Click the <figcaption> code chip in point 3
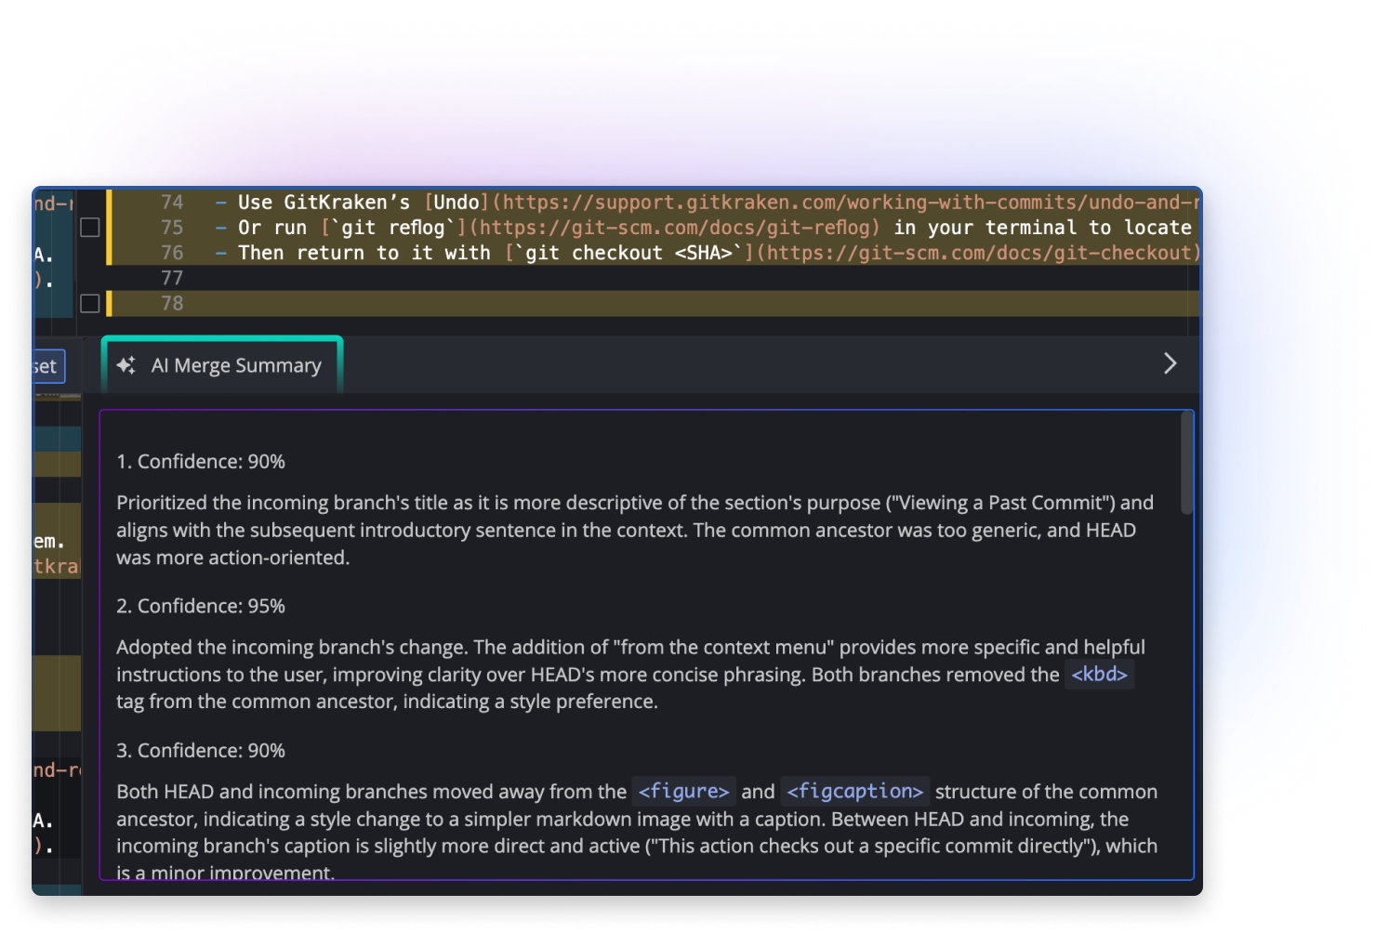Screen dimensions: 1389x933 pyautogui.click(x=854, y=791)
